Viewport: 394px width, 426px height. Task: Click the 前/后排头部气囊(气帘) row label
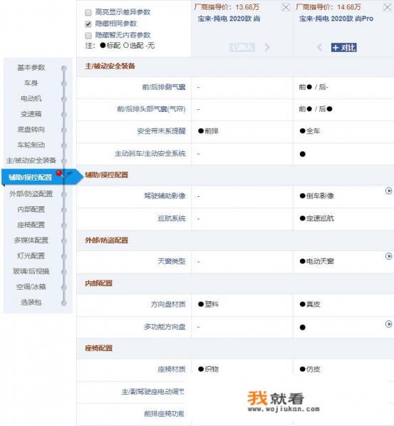(x=152, y=109)
